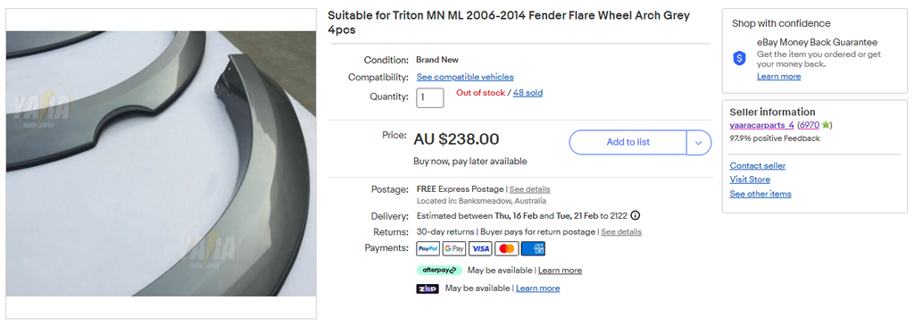Click the green feedback star icon
The height and width of the screenshot is (326, 914).
click(826, 125)
